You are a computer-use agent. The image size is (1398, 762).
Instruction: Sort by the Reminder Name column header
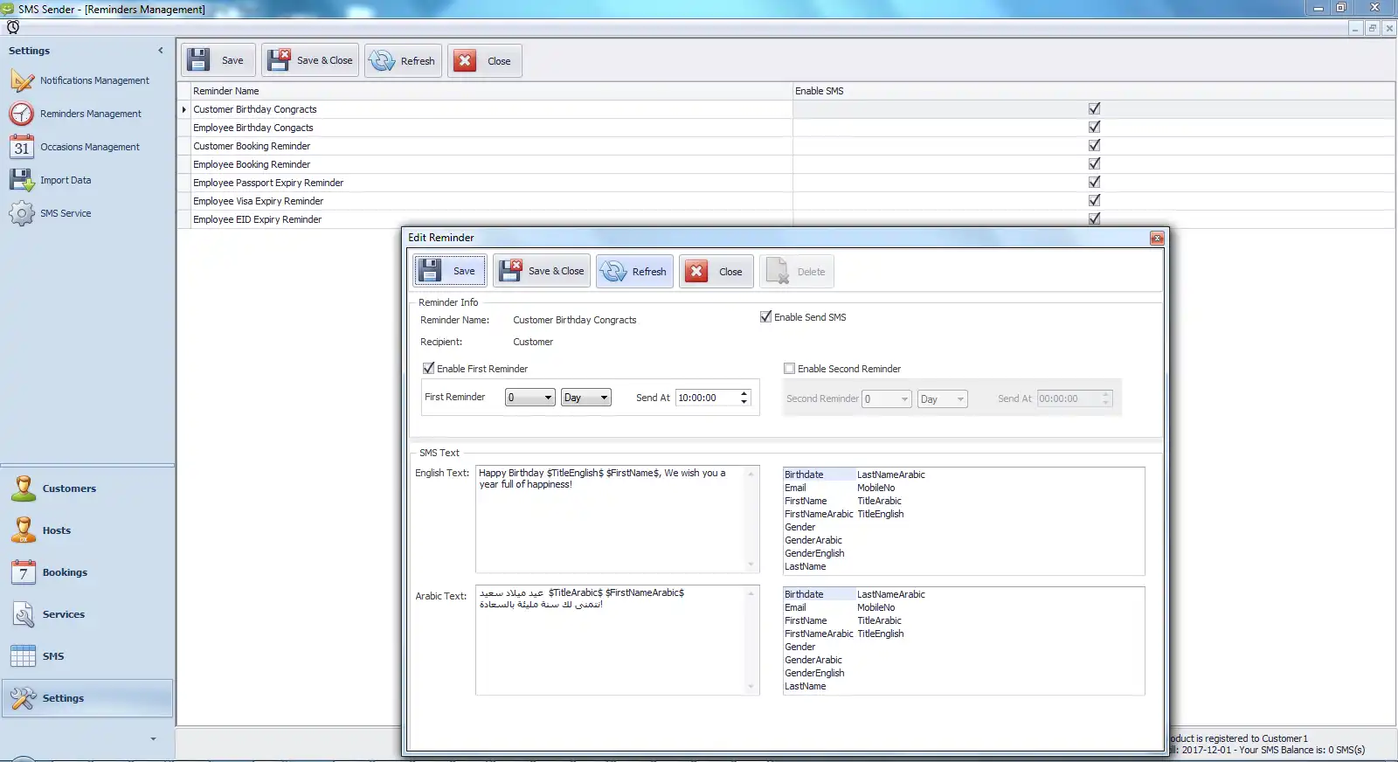[491, 91]
